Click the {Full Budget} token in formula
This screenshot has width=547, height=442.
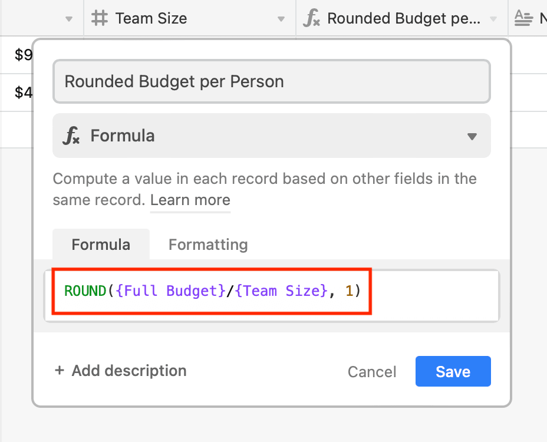(x=171, y=291)
